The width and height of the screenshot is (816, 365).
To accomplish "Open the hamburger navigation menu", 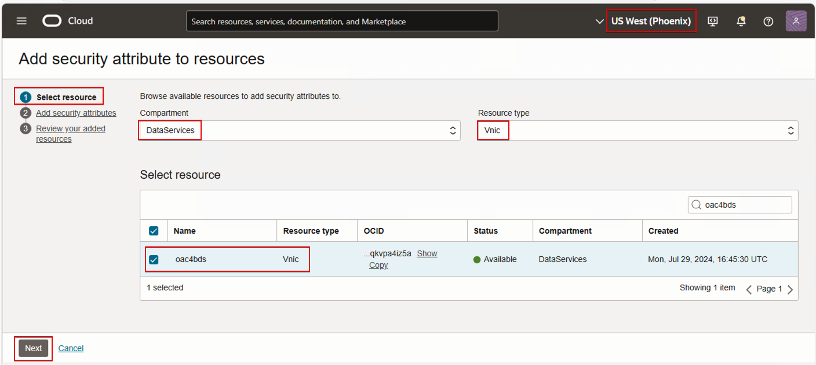I will click(21, 21).
